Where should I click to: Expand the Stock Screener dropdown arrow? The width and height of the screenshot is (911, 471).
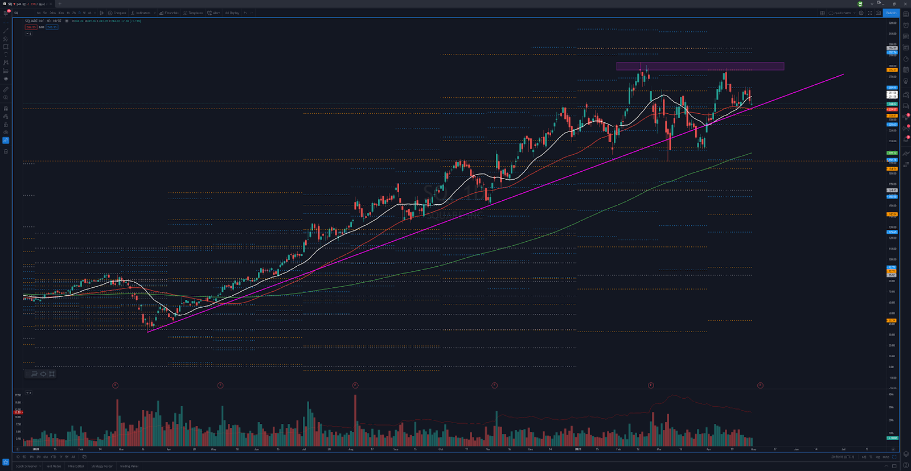tap(40, 466)
